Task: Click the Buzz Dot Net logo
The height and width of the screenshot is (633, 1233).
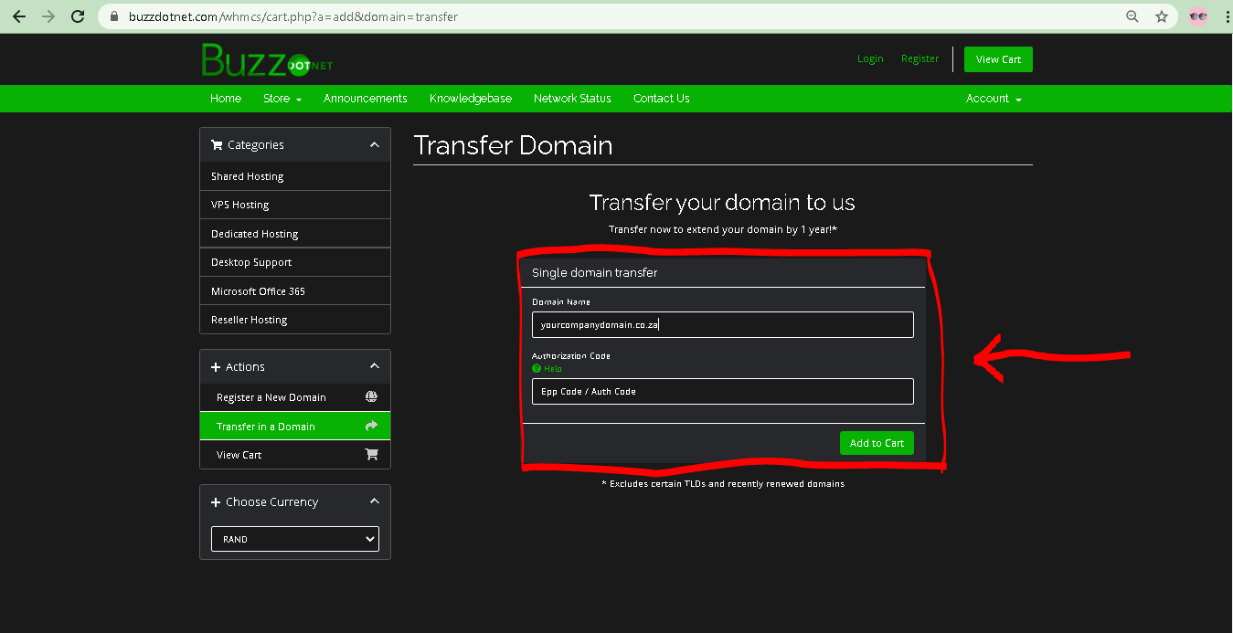Action: point(266,60)
